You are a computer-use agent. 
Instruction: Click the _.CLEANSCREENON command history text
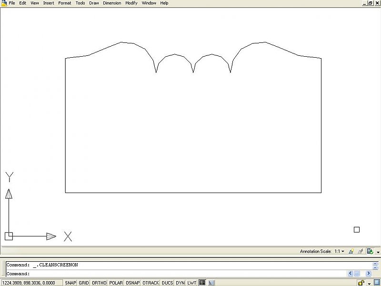[55, 265]
